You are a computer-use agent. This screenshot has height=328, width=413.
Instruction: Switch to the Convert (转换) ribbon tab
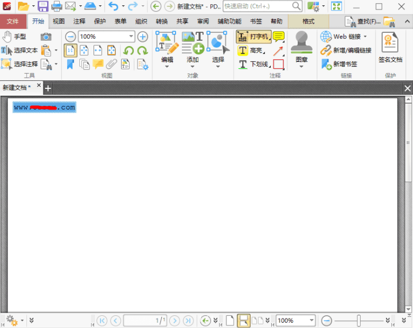tap(162, 22)
